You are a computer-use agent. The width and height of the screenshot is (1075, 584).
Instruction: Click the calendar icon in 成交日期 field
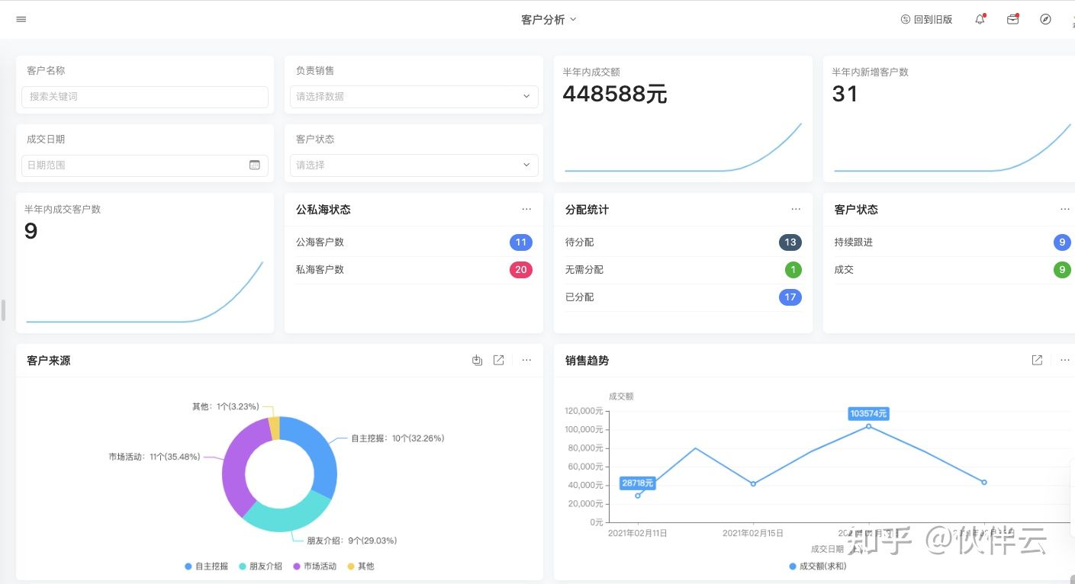(x=255, y=165)
